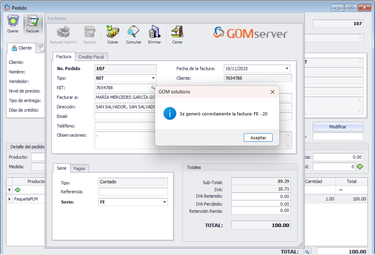375x255 pixels.
Task: Expand the Serie FE dropdown
Action: [x=164, y=202]
